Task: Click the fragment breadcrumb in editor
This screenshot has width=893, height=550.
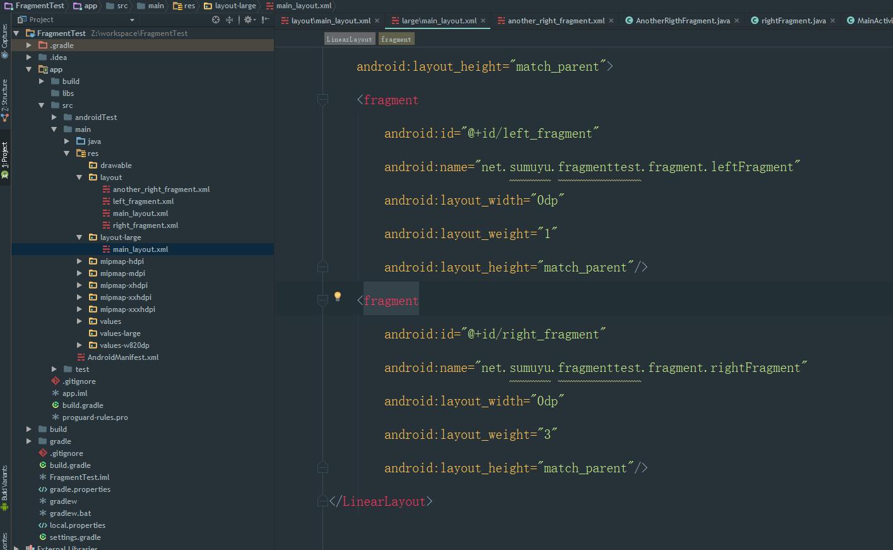Action: point(396,39)
